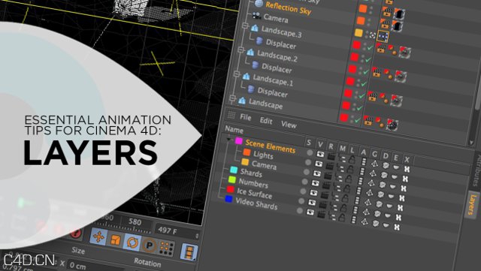Click the V column header
Screen dimensions: 481x271
coord(321,144)
